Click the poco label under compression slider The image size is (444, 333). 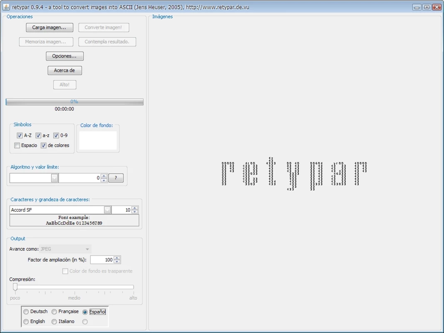coord(15,298)
